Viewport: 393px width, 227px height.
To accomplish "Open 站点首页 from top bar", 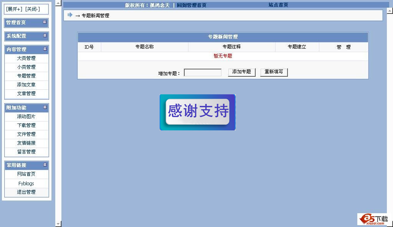I will point(278,5).
